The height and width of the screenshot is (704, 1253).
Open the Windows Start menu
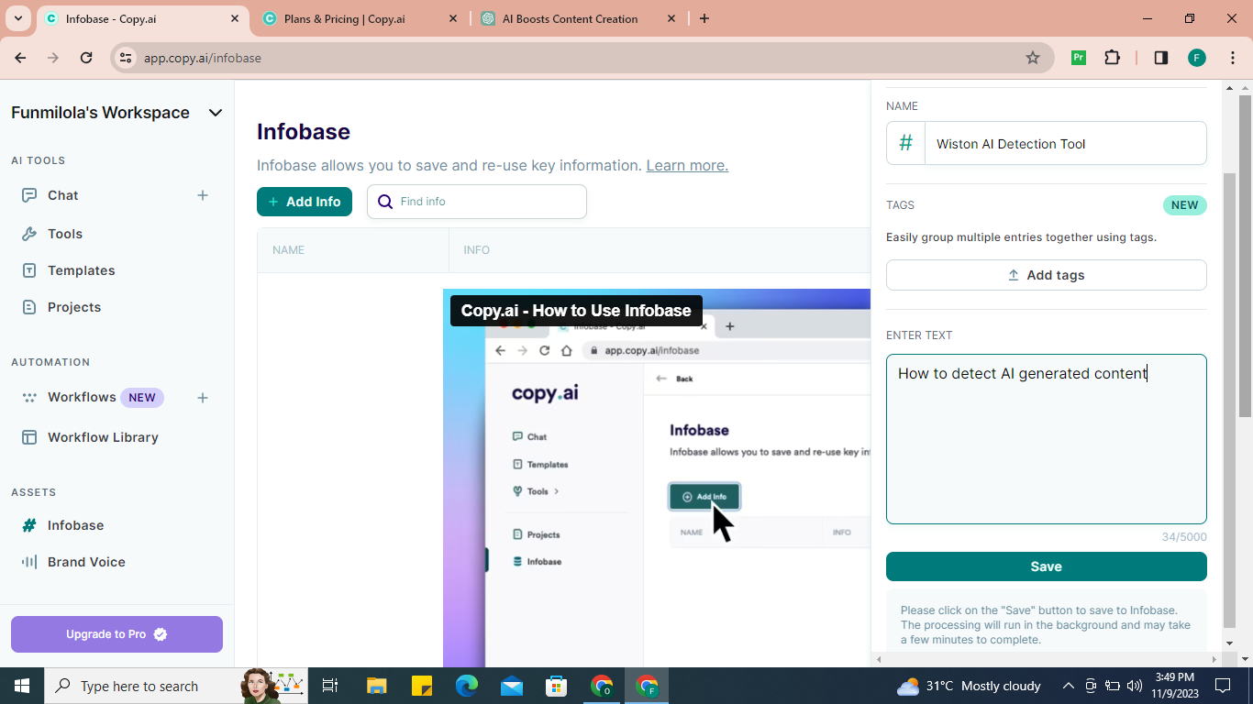(x=22, y=686)
